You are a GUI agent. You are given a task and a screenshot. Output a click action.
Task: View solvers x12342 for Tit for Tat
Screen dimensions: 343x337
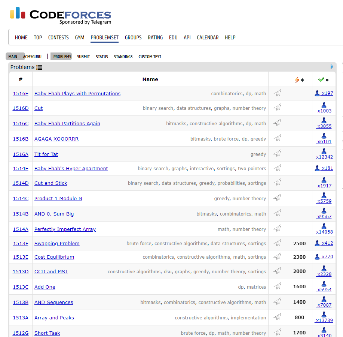[324, 154]
